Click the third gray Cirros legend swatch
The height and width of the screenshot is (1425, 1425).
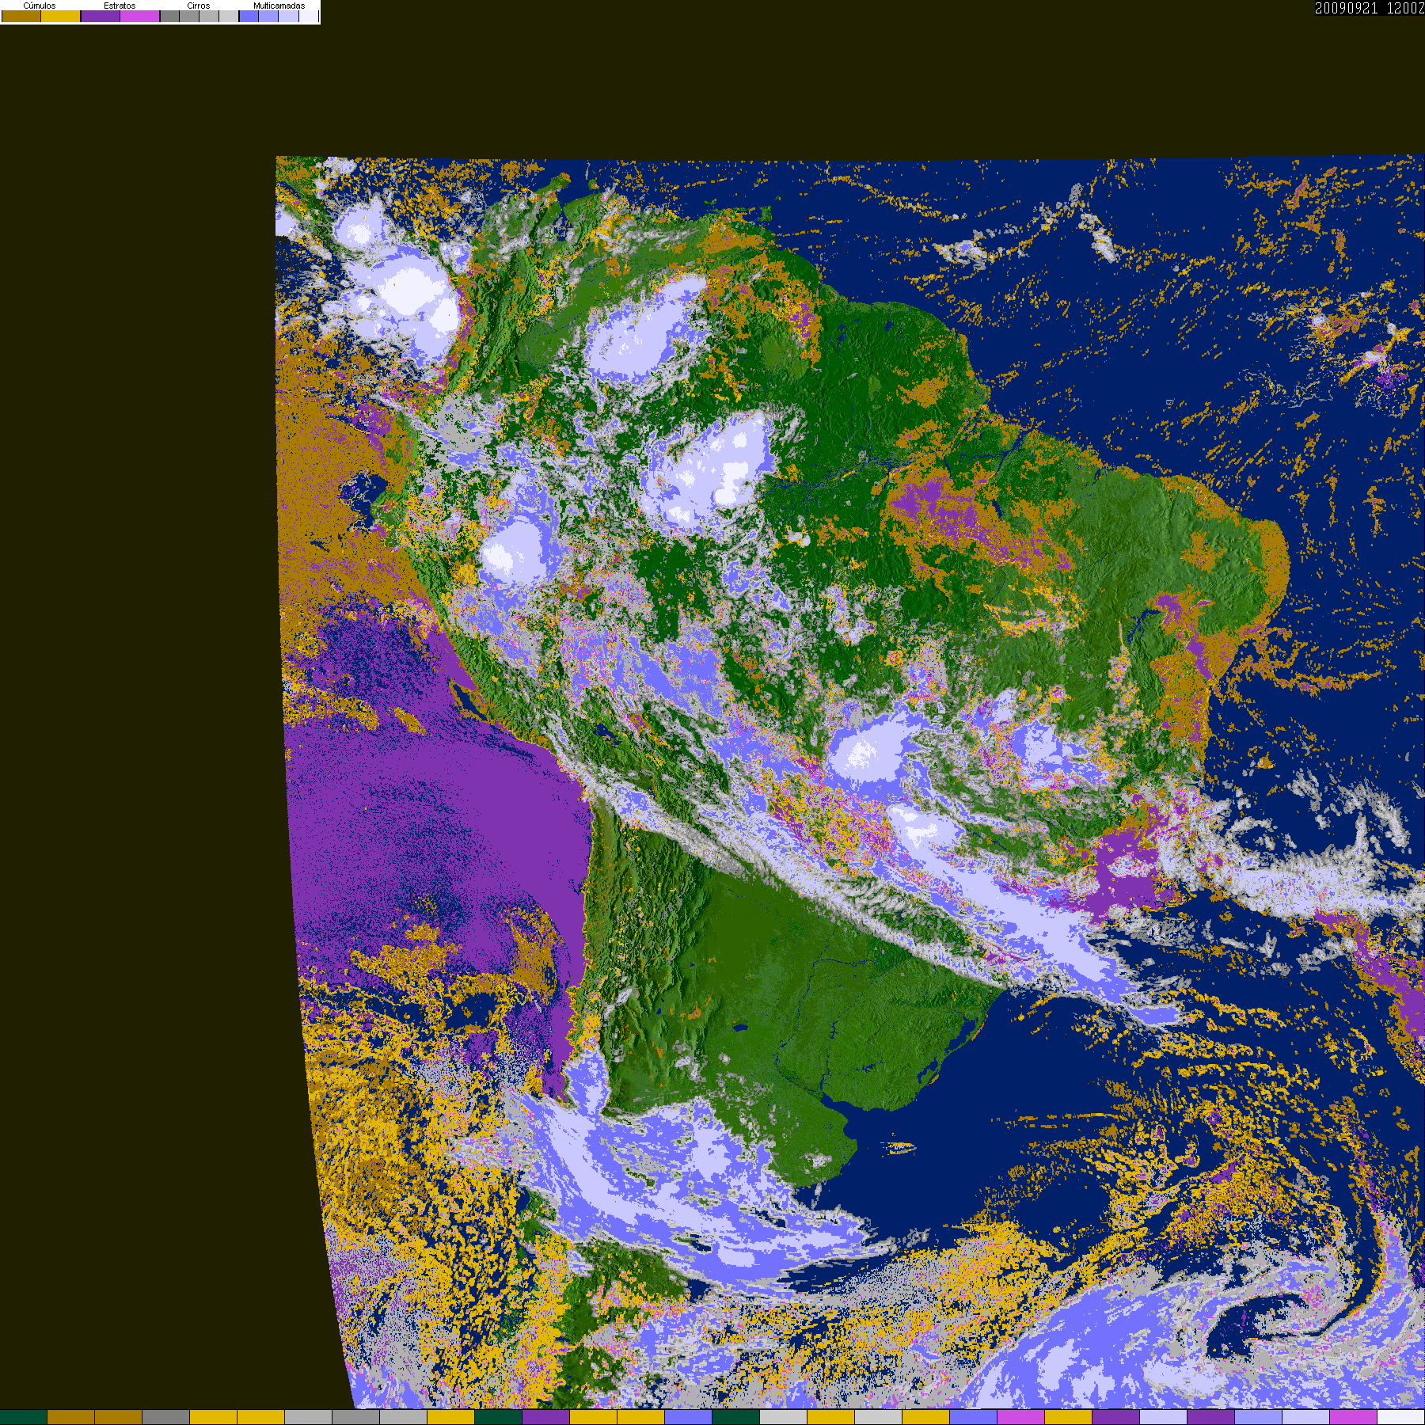coord(209,16)
